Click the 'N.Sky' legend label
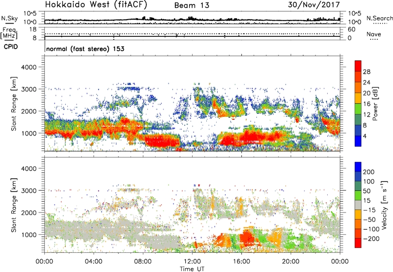 [x=9, y=18]
